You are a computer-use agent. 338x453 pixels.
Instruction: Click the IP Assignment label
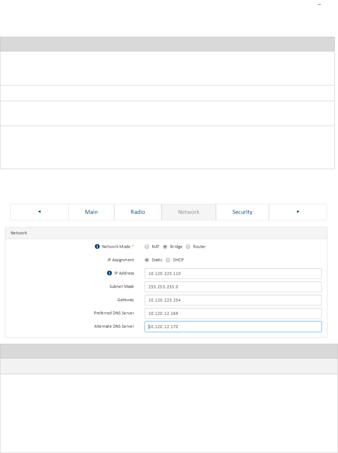click(121, 260)
